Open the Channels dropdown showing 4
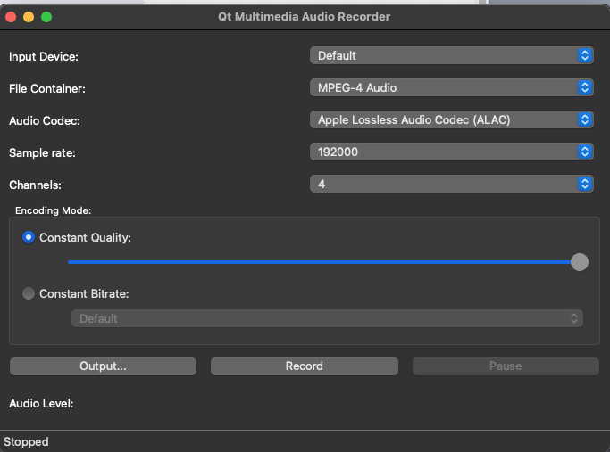Image resolution: width=610 pixels, height=452 pixels. pos(451,184)
